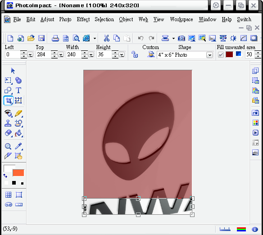Click the Custom crop shape button
263x235 pixels.
coord(151,54)
